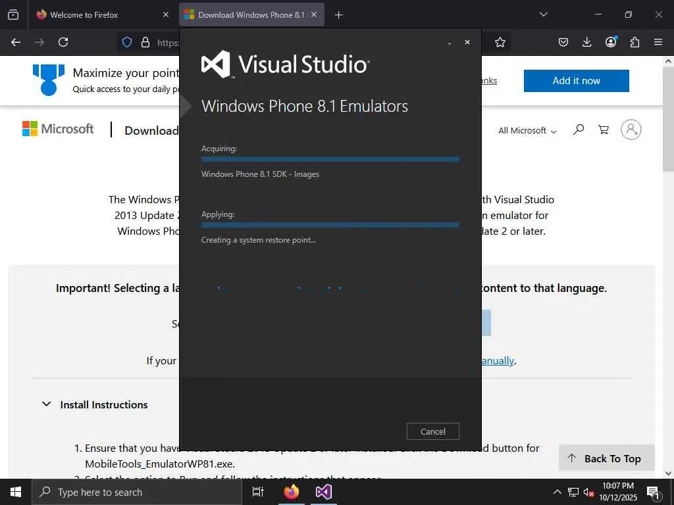Click the Visual Studio taskbar icon
Screen dimensions: 674x505
coord(324,492)
